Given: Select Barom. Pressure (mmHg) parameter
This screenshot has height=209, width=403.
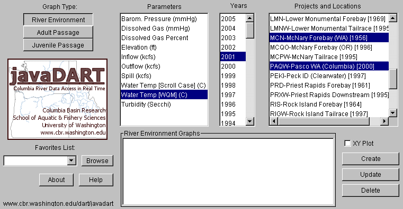Looking at the screenshot, I should pos(164,19).
